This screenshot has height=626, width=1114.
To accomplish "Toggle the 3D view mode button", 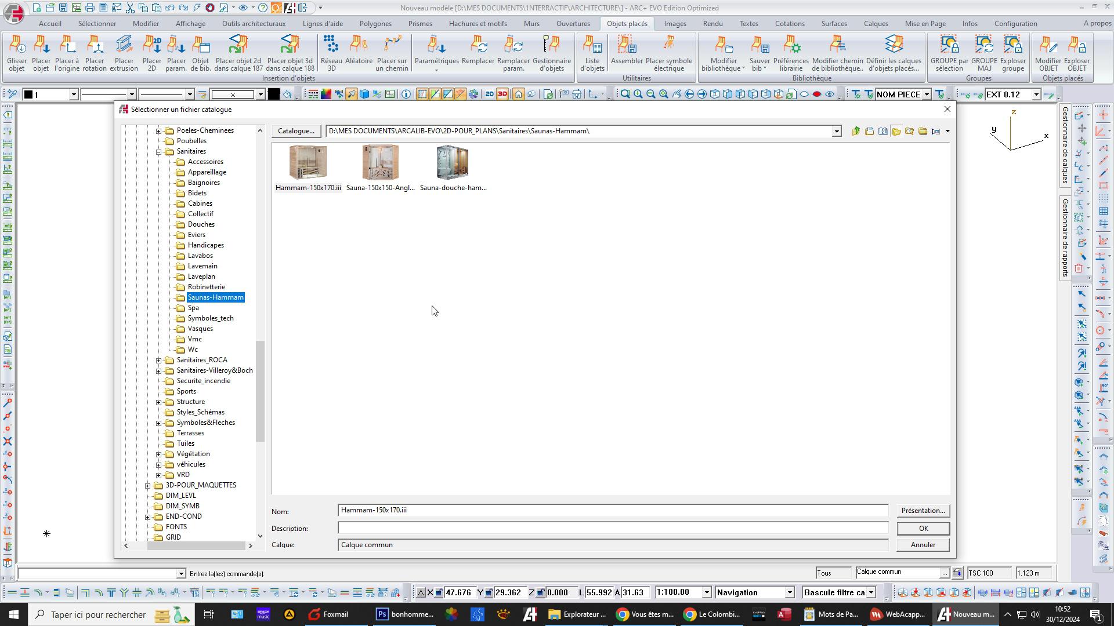I will (502, 94).
